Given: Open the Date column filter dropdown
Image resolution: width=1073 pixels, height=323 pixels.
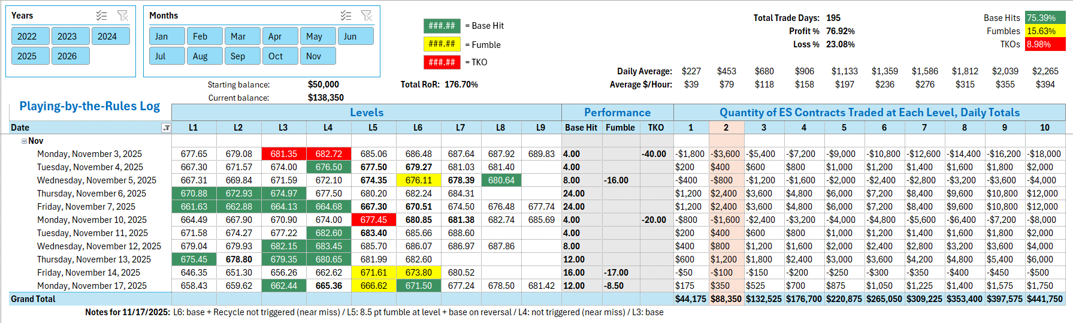Looking at the screenshot, I should [x=166, y=128].
